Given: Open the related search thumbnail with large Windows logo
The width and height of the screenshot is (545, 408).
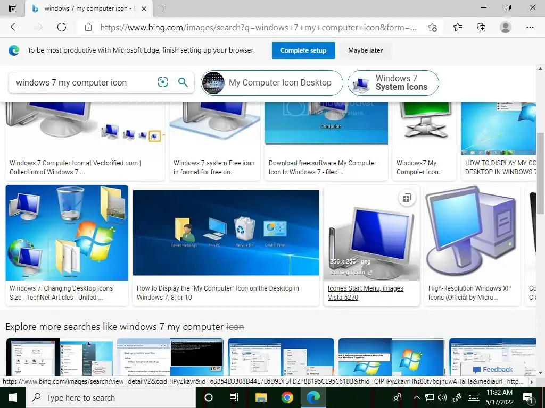Looking at the screenshot, I should (391, 358).
